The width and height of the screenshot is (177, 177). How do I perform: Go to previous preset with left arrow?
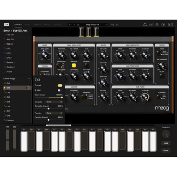click(70, 25)
